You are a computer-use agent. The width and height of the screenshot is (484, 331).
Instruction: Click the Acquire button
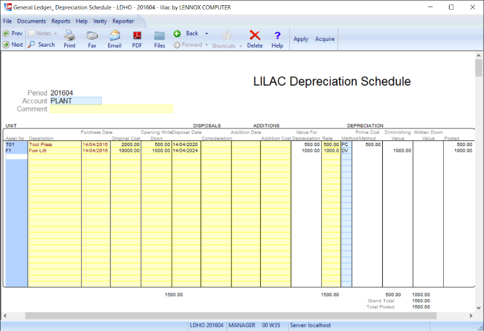pos(325,39)
